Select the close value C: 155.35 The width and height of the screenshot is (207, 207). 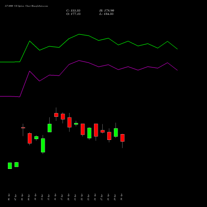point(73,11)
